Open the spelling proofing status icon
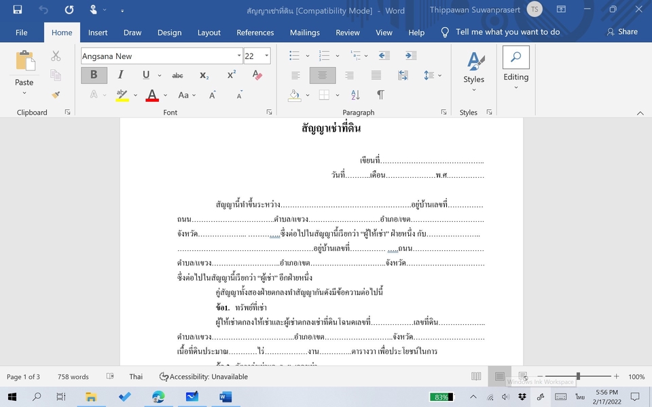The width and height of the screenshot is (652, 407). coord(110,376)
